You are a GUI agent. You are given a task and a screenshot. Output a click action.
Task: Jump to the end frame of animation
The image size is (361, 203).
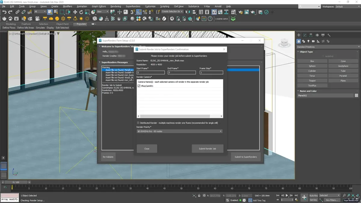tap(296, 195)
